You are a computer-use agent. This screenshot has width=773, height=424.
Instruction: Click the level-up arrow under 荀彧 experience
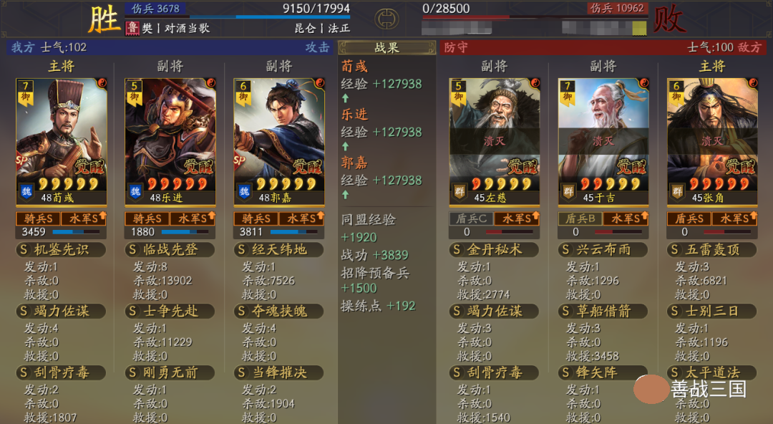(345, 98)
